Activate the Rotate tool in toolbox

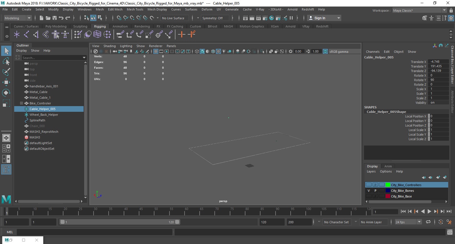point(6,93)
